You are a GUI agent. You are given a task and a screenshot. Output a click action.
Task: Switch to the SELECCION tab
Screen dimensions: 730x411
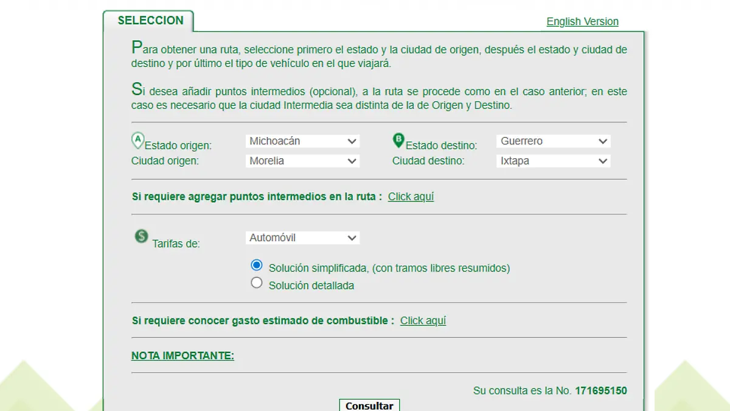pos(150,21)
